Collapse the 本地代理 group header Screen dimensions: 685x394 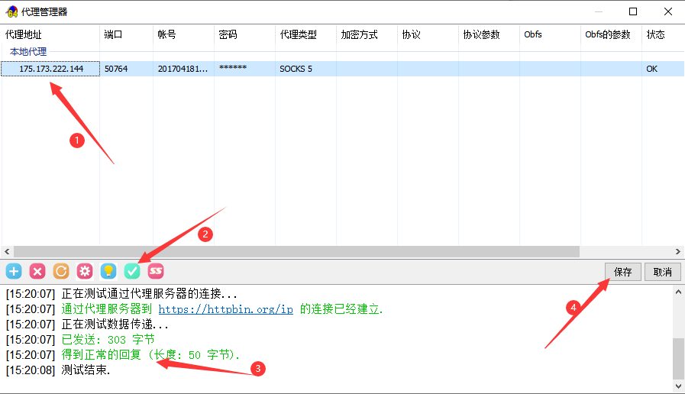(28, 52)
